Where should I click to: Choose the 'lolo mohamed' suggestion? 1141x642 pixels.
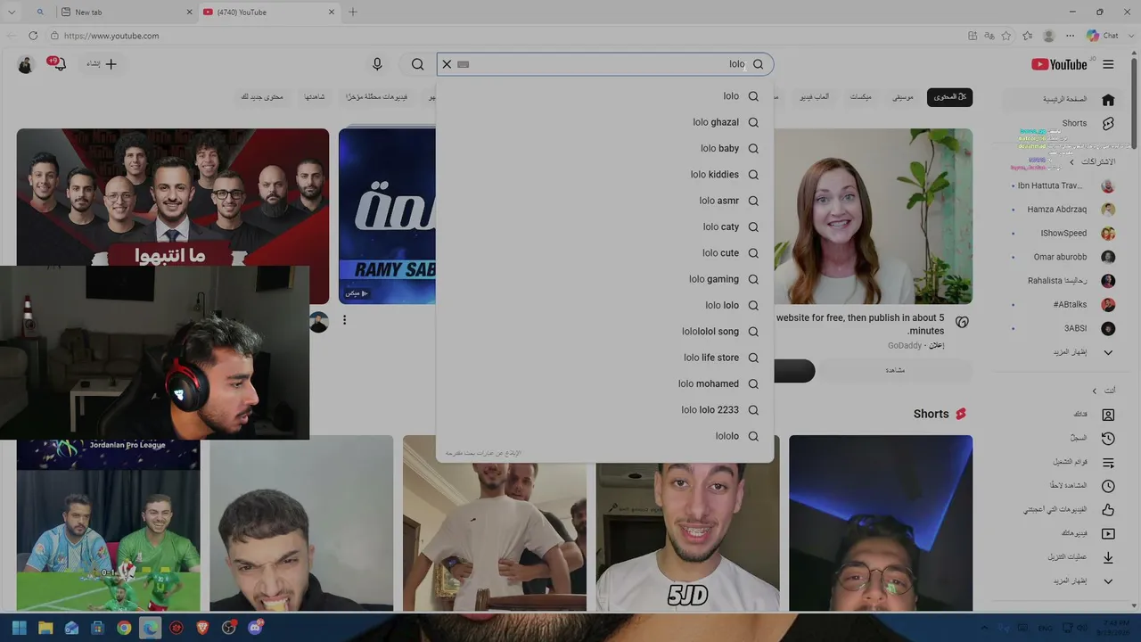[x=604, y=383]
